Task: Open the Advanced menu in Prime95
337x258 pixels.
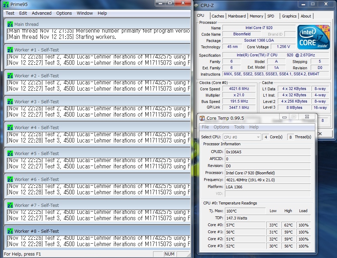Action: [x=41, y=13]
